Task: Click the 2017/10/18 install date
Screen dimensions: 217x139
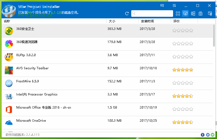Action: [x=148, y=68]
